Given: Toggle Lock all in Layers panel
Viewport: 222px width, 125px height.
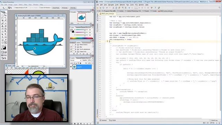Looking at the screenshot, I should coord(80,63).
